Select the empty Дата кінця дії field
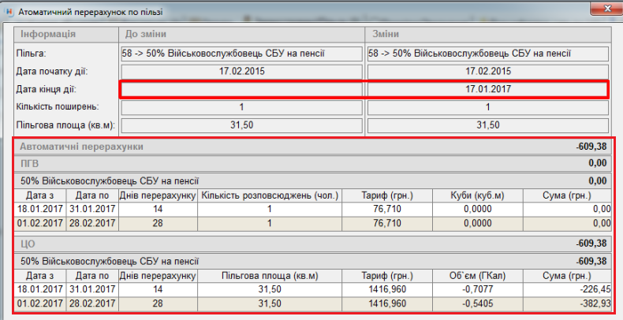The width and height of the screenshot is (623, 320). coord(241,90)
